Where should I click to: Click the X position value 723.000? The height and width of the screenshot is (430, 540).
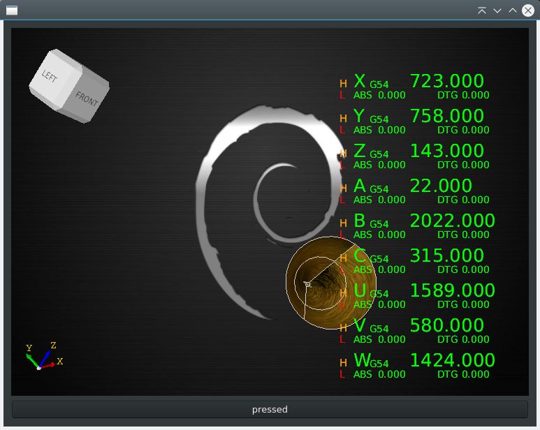447,82
